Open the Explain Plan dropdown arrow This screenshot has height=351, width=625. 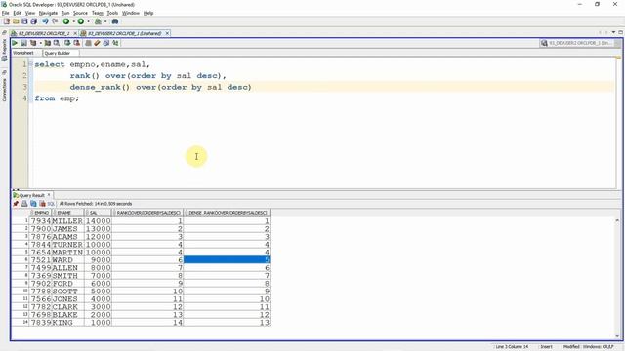pyautogui.click(x=40, y=43)
